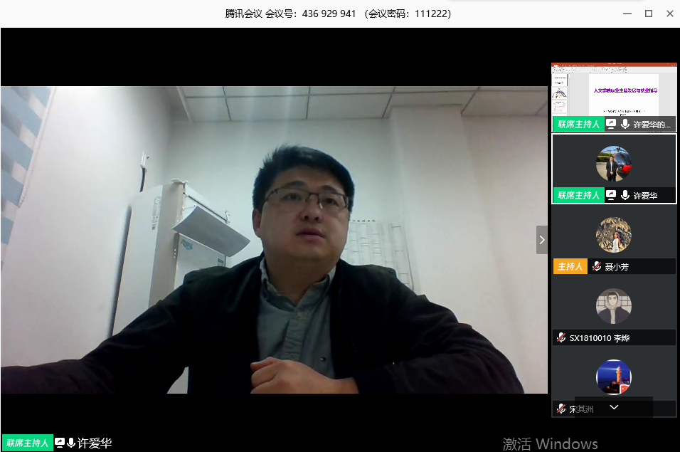Click muted mic icon next to 聂小芳
Image resolution: width=680 pixels, height=452 pixels.
[x=596, y=266]
